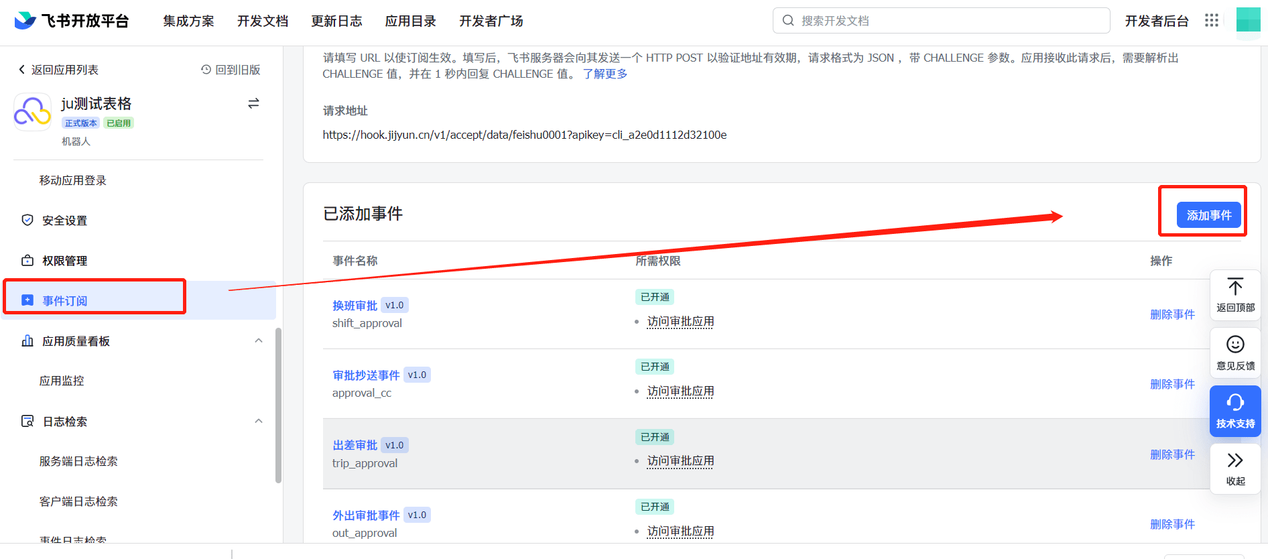Collapse the 应用质量看板 section chevron
Image resolution: width=1268 pixels, height=559 pixels.
tap(259, 340)
